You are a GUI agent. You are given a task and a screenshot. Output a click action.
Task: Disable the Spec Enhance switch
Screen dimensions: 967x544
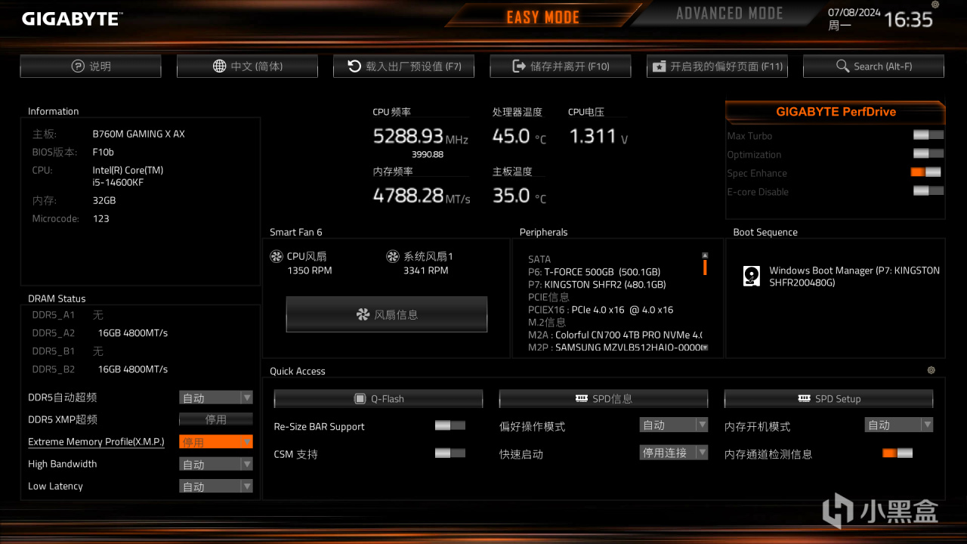(926, 172)
